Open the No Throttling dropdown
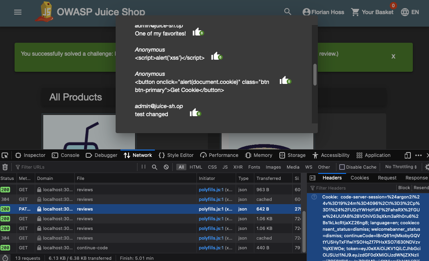This screenshot has width=429, height=261. point(401,167)
